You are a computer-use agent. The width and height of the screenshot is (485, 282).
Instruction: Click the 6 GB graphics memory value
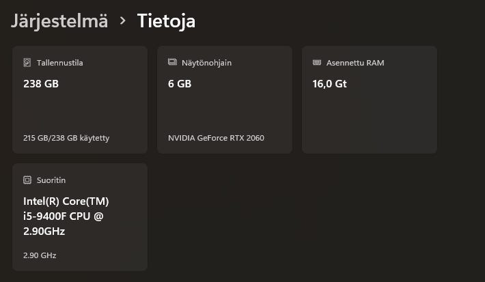pyautogui.click(x=180, y=84)
